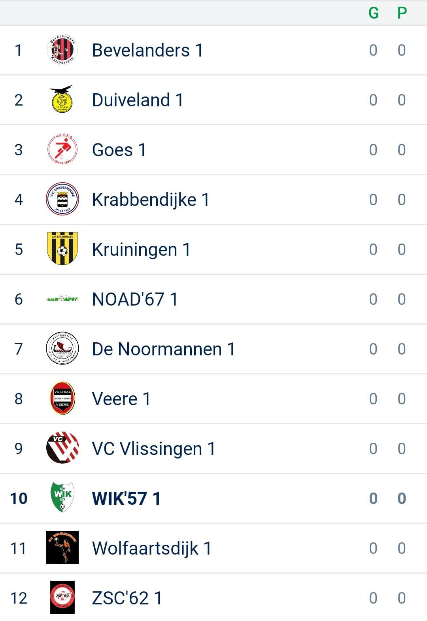Sort standings by the G column header
The image size is (427, 621).
click(x=373, y=13)
